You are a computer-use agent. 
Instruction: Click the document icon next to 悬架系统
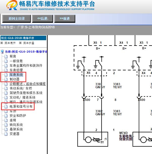(x=6, y=129)
